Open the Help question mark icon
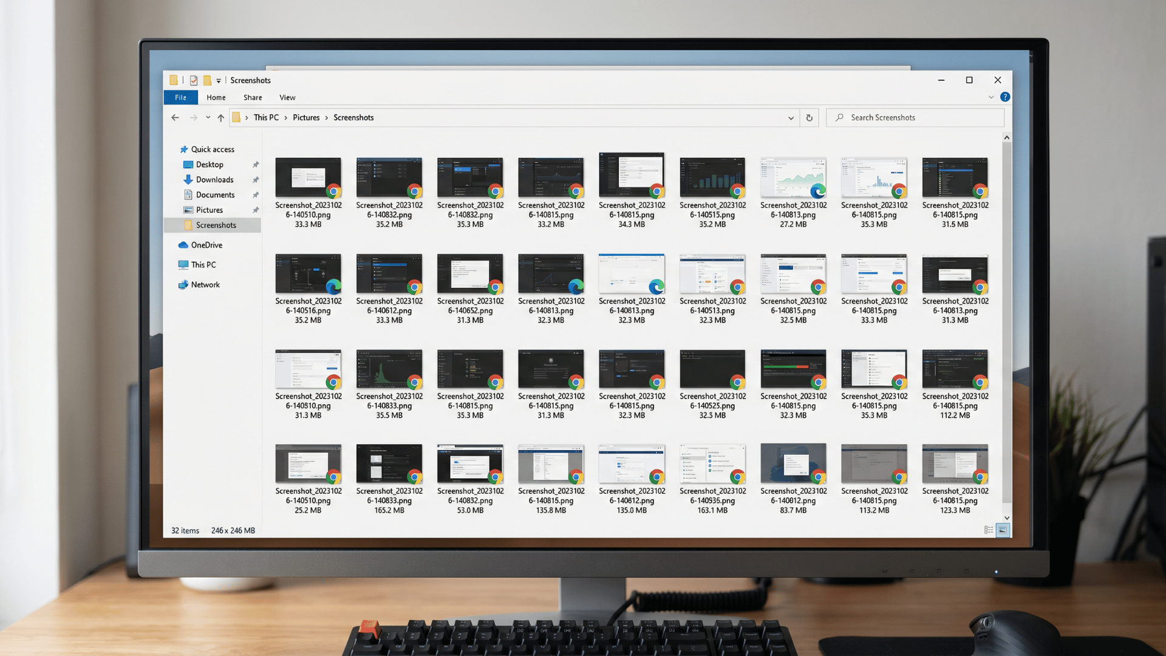 pos(1005,97)
